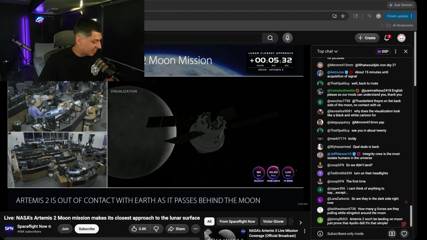Click the Finish update button
The height and width of the screenshot is (240, 427).
400,16
